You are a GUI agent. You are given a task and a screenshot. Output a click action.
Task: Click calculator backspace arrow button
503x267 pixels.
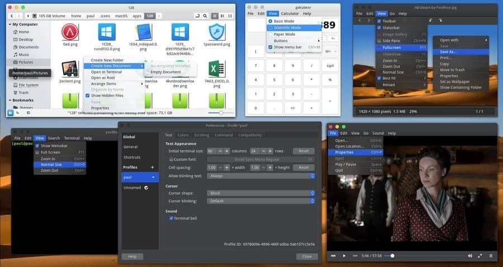pyautogui.click(x=333, y=39)
